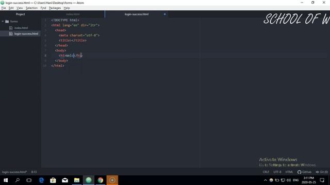
Task: Open the Selection menu
Action: (31, 8)
